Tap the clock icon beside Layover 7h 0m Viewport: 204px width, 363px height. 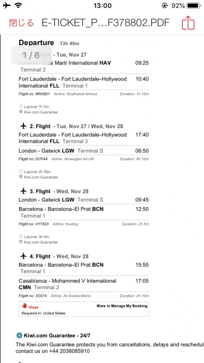pyautogui.click(x=21, y=106)
